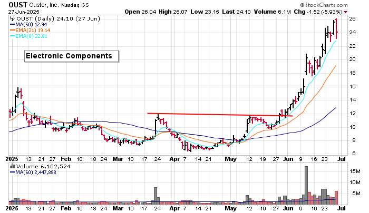Click the 27-Jun-2025 date label
Viewport: 369px width, 213px height.
pos(24,12)
